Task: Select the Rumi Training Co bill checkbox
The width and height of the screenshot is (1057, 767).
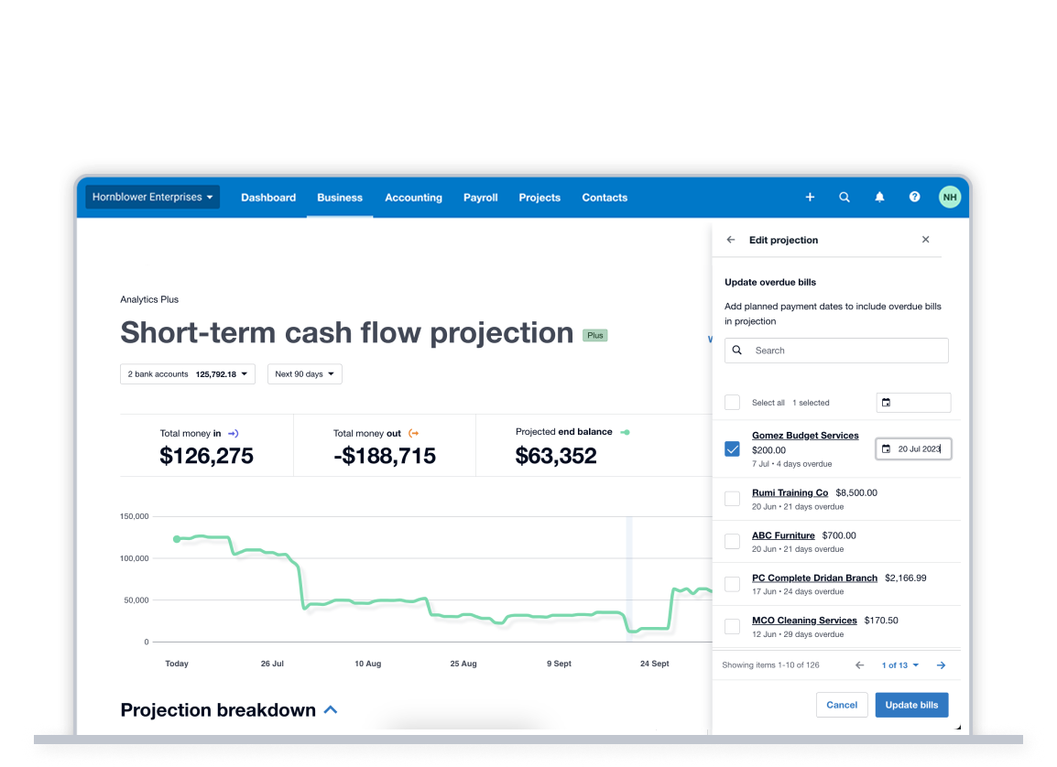Action: pyautogui.click(x=732, y=498)
